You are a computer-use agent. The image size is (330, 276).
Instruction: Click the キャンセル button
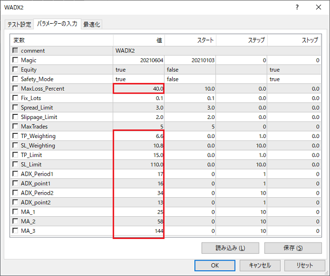[260, 266]
